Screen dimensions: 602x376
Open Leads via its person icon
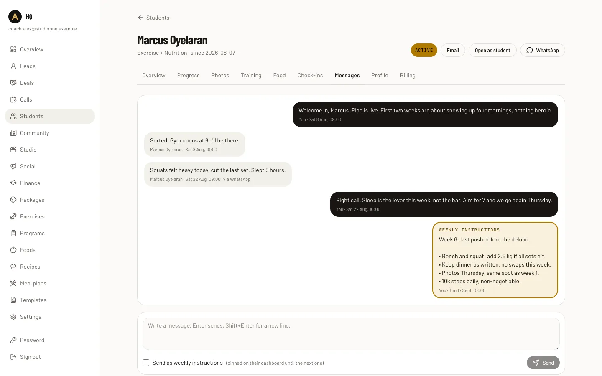coord(13,66)
